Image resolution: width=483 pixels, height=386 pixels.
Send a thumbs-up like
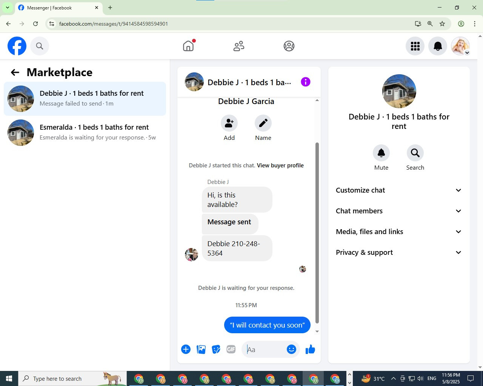click(310, 349)
